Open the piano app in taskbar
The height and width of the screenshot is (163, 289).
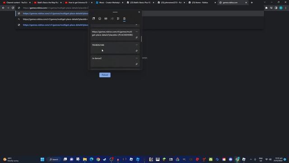coord(158,159)
